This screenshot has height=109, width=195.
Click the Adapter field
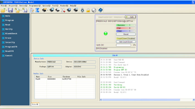coord(85,67)
